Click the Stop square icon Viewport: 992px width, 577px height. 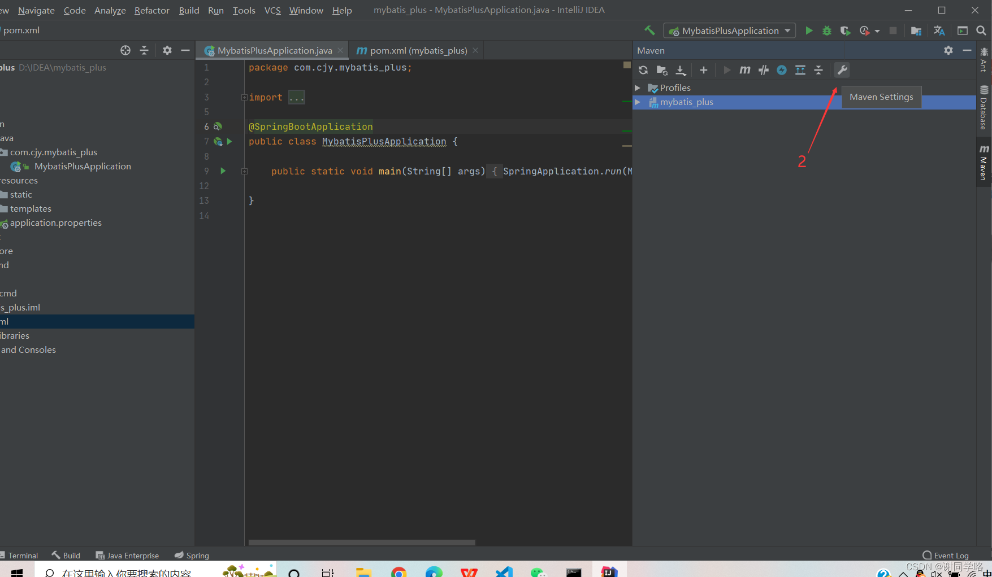click(893, 30)
